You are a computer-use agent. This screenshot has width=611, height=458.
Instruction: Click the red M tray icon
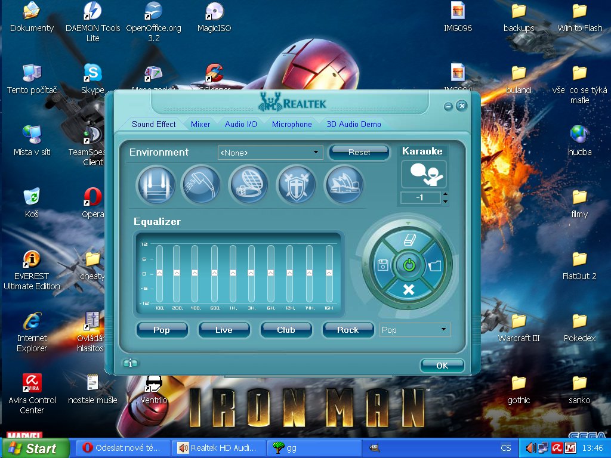570,448
